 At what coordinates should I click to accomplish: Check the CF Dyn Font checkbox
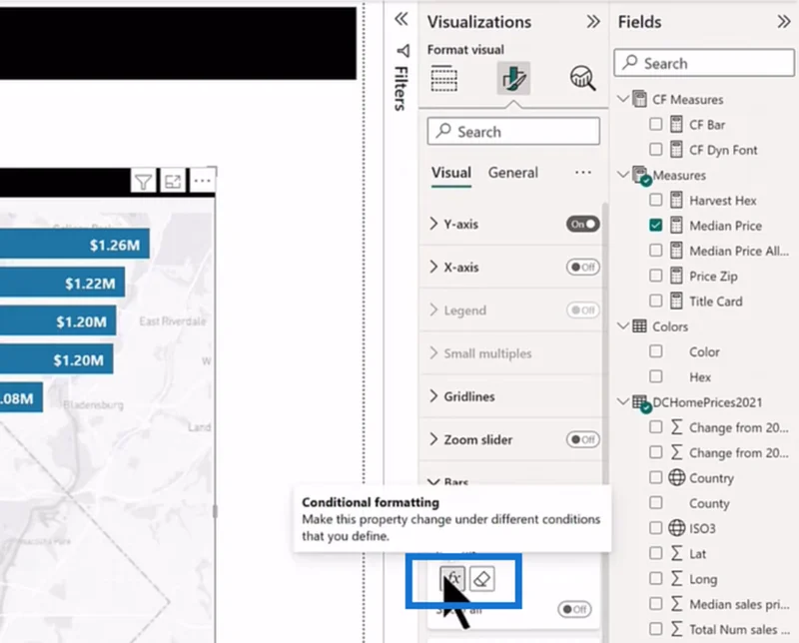[x=656, y=150]
